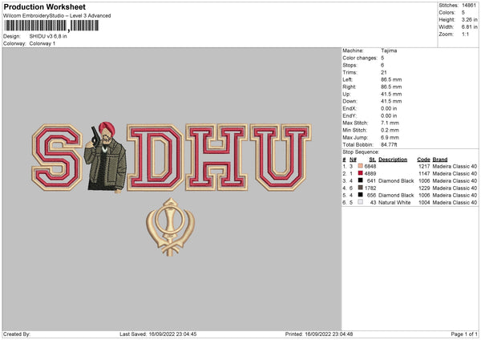Viewport: 481px width, 340px height.
Task: Click the max stitch value '7.1 mm'
Action: (x=390, y=123)
